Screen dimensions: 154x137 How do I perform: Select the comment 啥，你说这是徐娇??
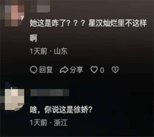[x=61, y=110]
